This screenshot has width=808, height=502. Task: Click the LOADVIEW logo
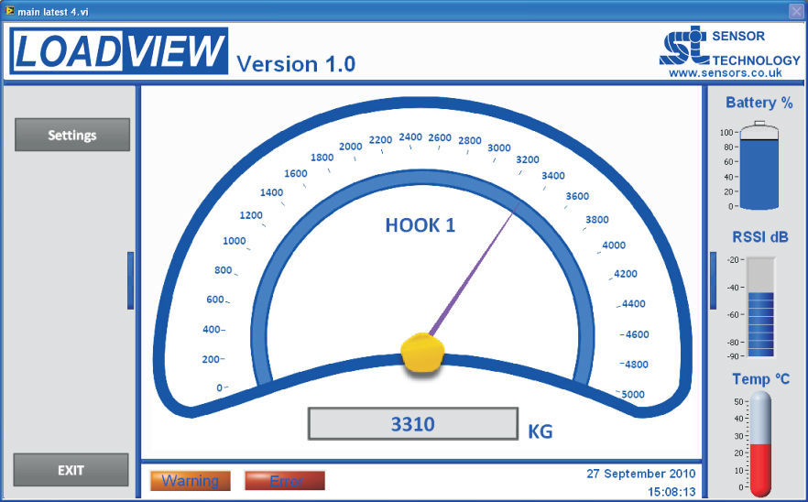coord(119,51)
